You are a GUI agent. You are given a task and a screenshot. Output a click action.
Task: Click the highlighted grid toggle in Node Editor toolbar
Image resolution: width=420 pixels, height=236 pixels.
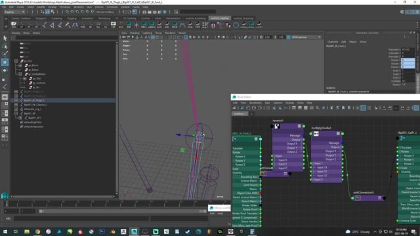(363, 108)
